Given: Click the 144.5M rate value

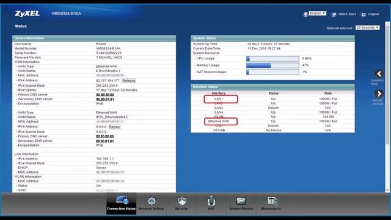Looking at the screenshot, I should pos(328,117).
